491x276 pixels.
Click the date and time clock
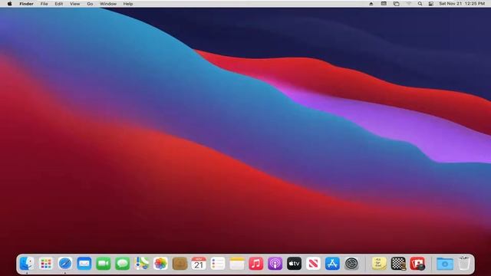coord(462,4)
